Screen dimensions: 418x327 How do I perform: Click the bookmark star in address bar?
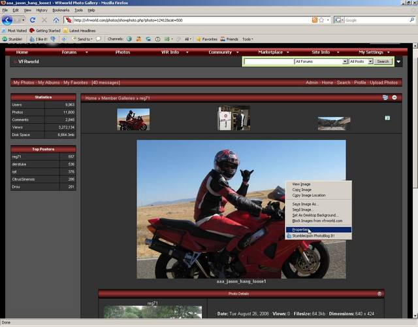tap(322, 20)
